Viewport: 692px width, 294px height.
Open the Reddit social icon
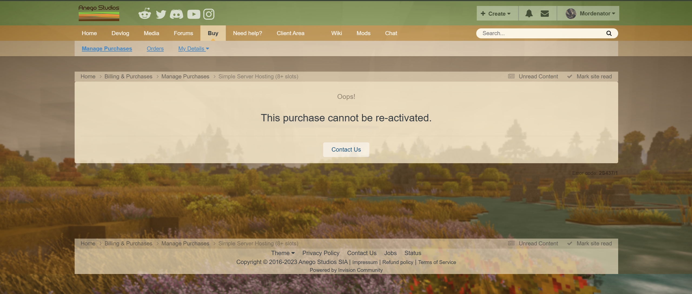point(145,14)
